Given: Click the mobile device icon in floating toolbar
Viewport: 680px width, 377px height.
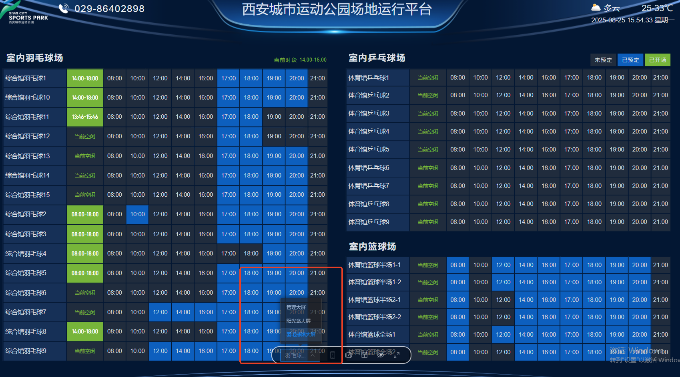Looking at the screenshot, I should point(332,355).
